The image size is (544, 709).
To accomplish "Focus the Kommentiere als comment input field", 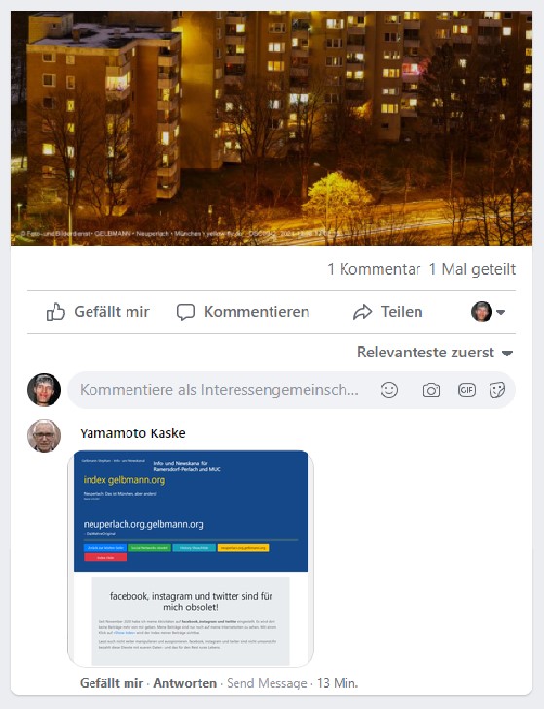I will (x=219, y=390).
